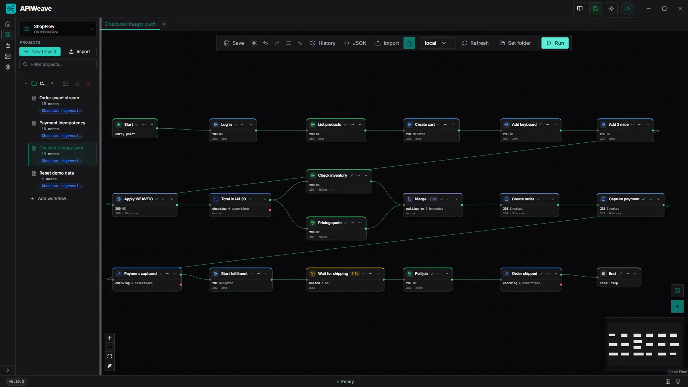Delete project via red trash icon

pos(88,83)
